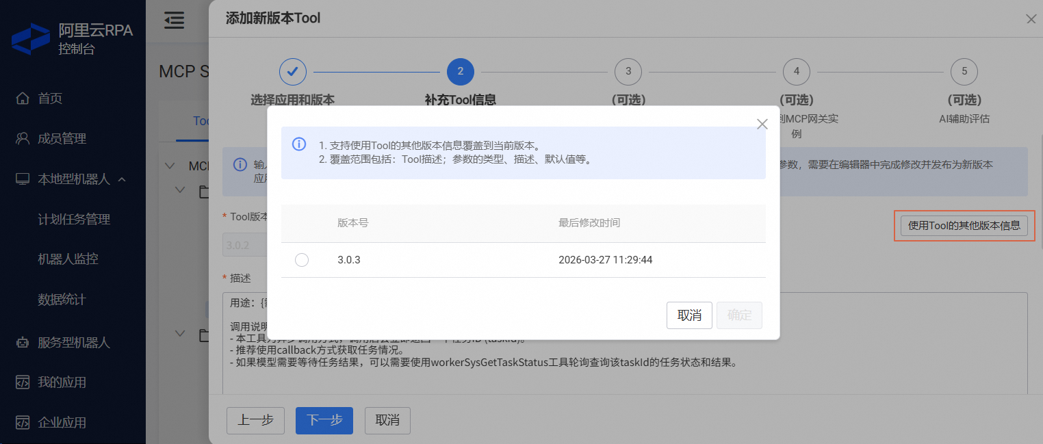Open 机器人监控 in the sidebar

click(x=68, y=259)
